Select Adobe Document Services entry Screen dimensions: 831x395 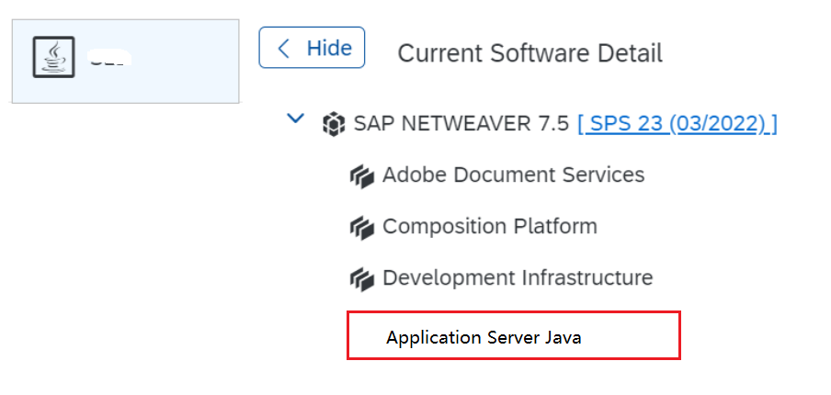tap(513, 175)
